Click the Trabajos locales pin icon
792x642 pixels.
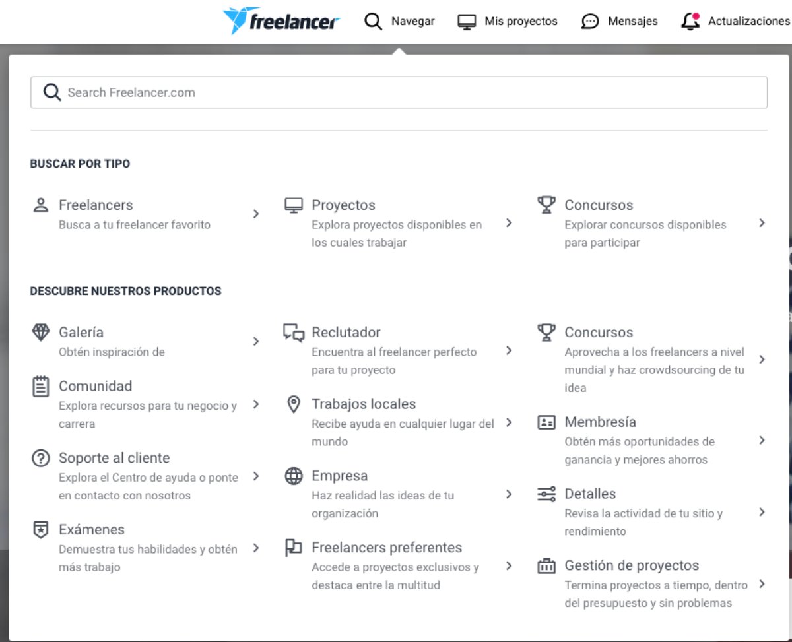(294, 404)
